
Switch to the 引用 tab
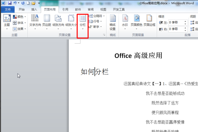tap(65, 10)
